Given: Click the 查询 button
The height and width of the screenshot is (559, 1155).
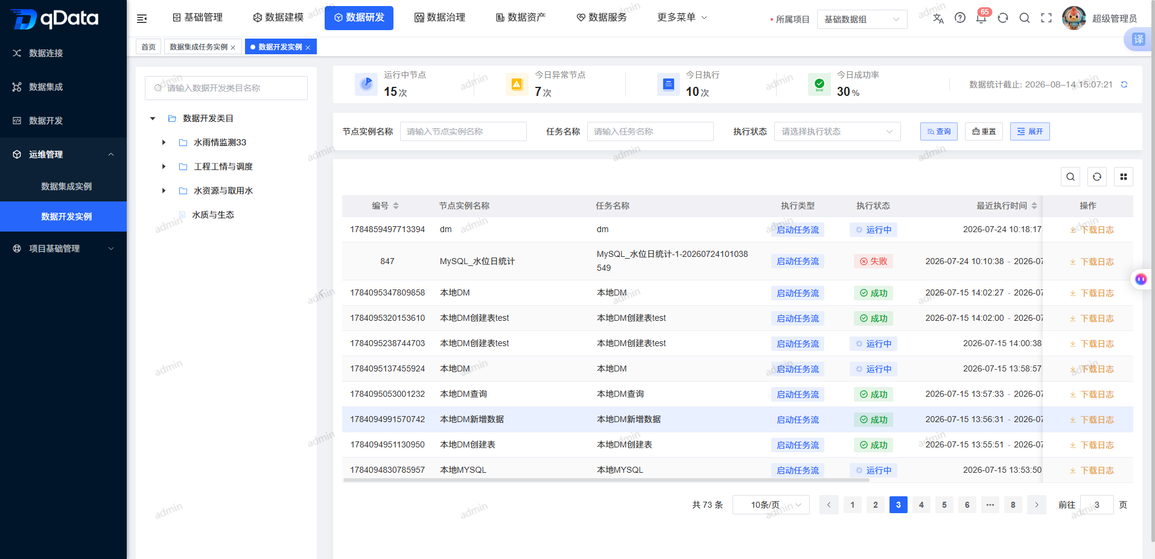Looking at the screenshot, I should [x=938, y=131].
